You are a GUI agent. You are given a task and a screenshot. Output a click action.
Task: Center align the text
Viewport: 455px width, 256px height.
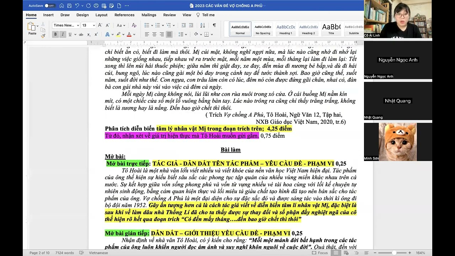[x=154, y=34]
